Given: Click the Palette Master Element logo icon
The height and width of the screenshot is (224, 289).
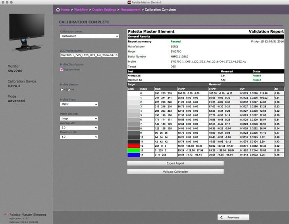Looking at the screenshot, I should (5, 214).
